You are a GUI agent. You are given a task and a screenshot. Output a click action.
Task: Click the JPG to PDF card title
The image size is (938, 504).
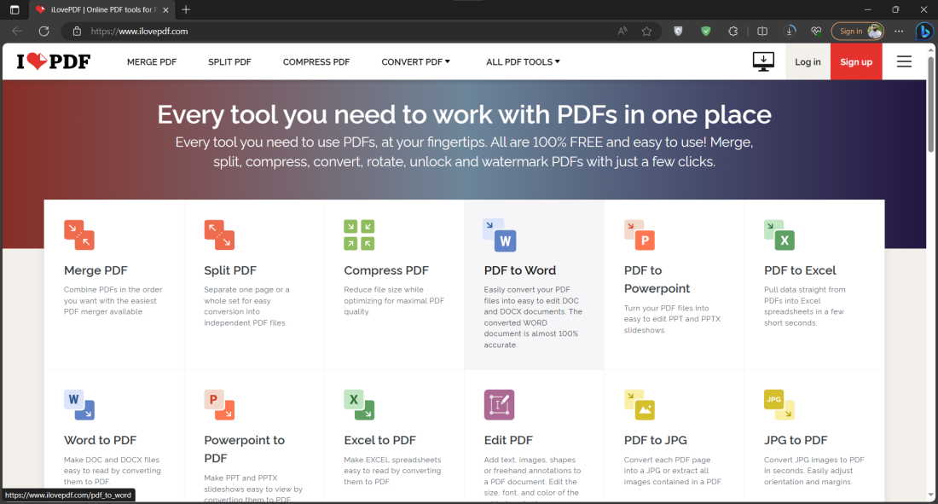pos(796,441)
